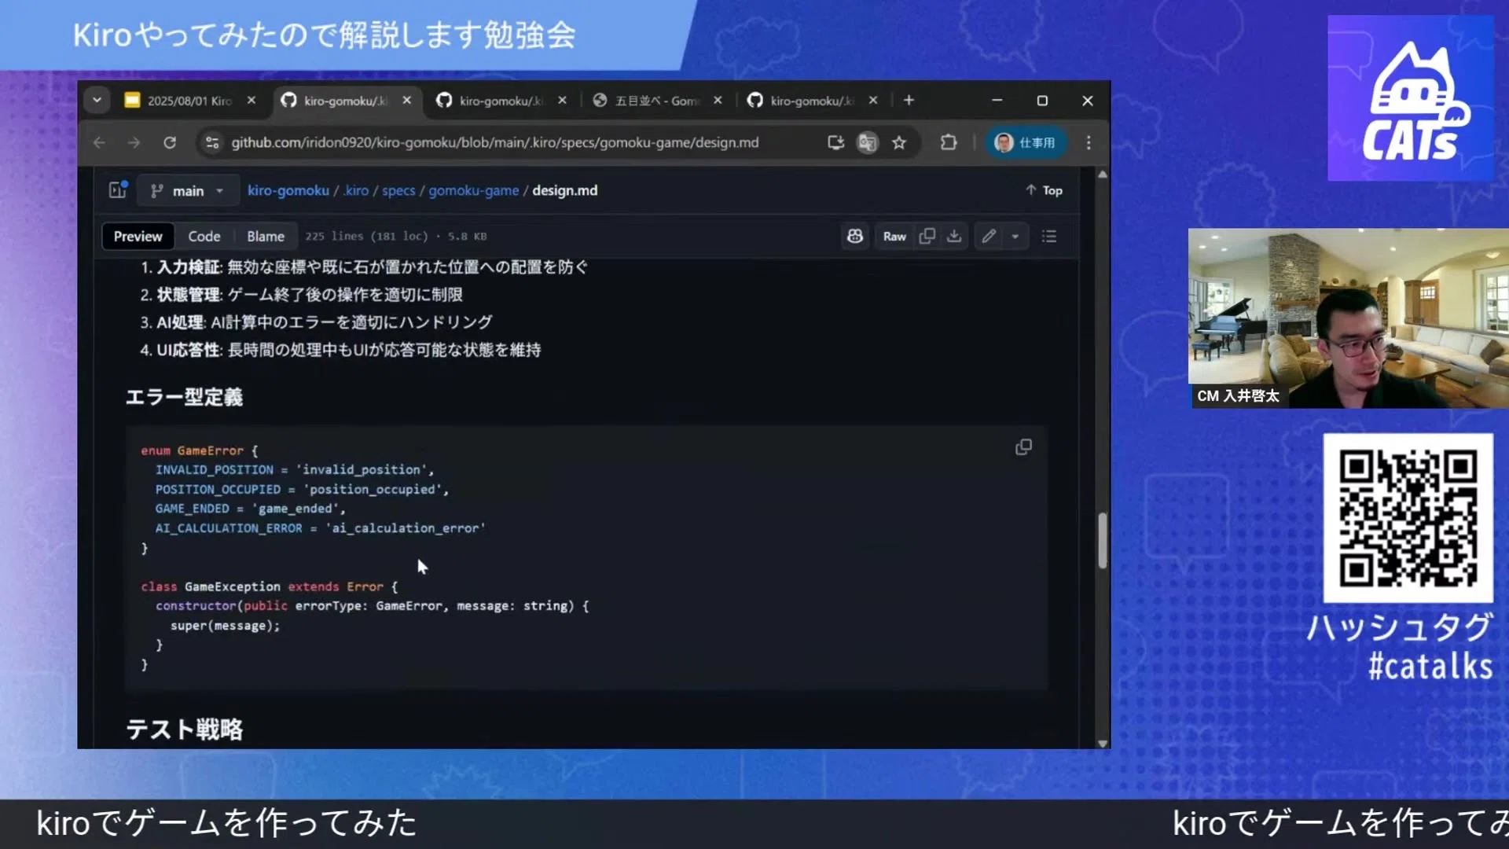Switch to the third kiro-gomoku tab
The height and width of the screenshot is (849, 1509).
click(x=500, y=101)
